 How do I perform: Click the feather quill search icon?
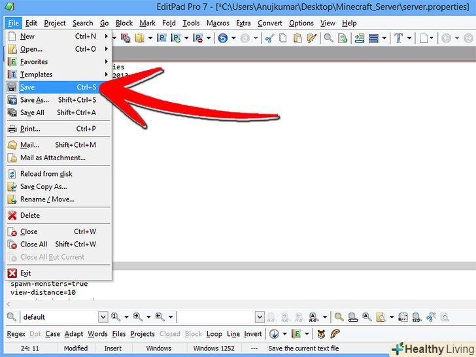pyautogui.click(x=335, y=334)
